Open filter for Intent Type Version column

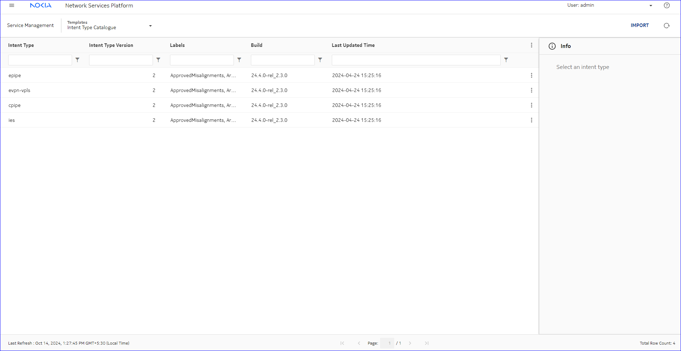pyautogui.click(x=158, y=60)
